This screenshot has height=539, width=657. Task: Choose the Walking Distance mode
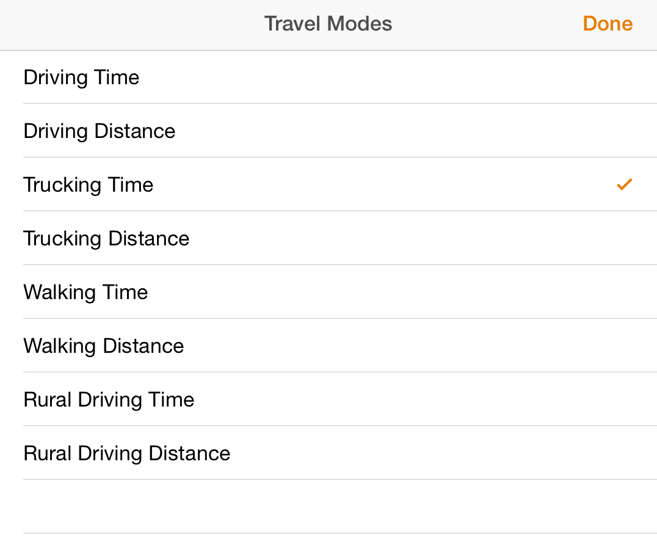pyautogui.click(x=103, y=346)
